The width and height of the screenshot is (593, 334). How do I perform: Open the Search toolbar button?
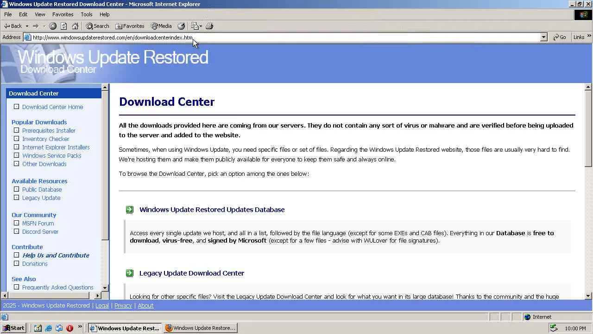97,26
